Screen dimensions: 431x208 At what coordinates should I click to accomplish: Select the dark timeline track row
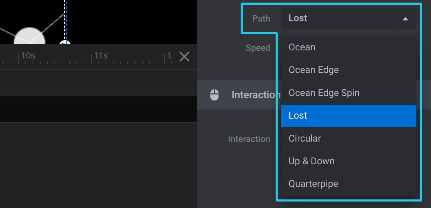[x=98, y=109]
